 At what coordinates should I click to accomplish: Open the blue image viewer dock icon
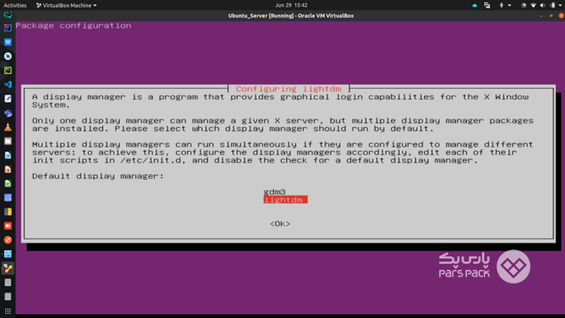pos(8,254)
